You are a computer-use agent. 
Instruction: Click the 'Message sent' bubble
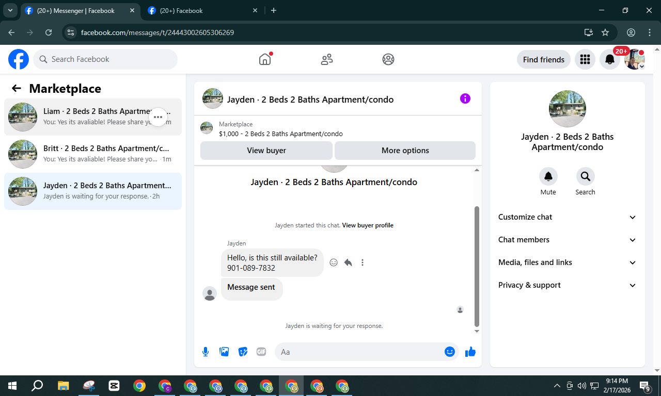pyautogui.click(x=252, y=289)
